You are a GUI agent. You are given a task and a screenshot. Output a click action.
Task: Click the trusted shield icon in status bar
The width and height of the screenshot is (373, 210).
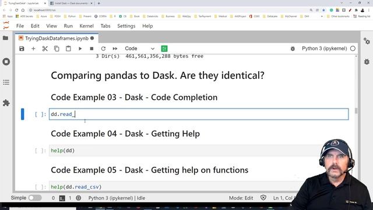click(263, 198)
